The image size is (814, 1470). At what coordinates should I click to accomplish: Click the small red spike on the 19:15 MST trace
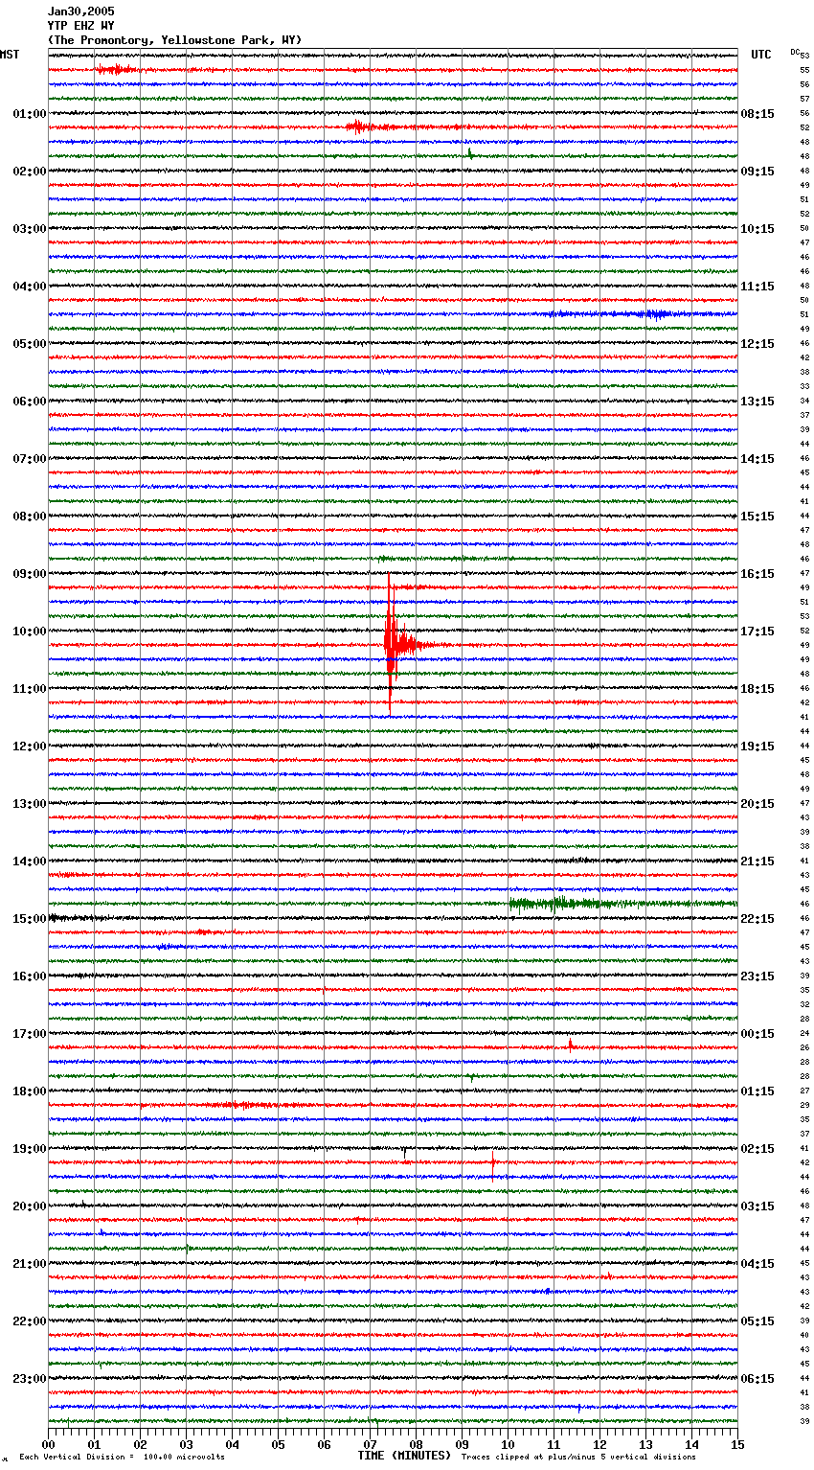[493, 1163]
